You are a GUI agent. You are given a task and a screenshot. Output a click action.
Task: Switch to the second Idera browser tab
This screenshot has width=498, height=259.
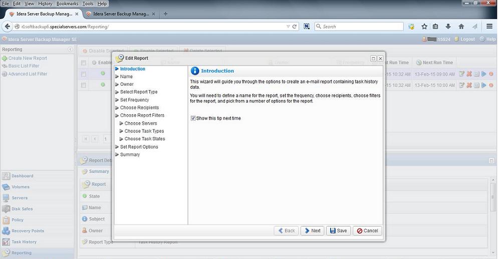click(x=121, y=14)
